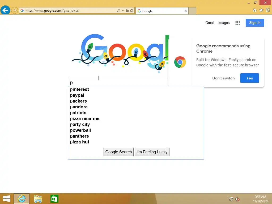Open the Images link
Image resolution: width=272 pixels, height=204 pixels.
pos(224,23)
